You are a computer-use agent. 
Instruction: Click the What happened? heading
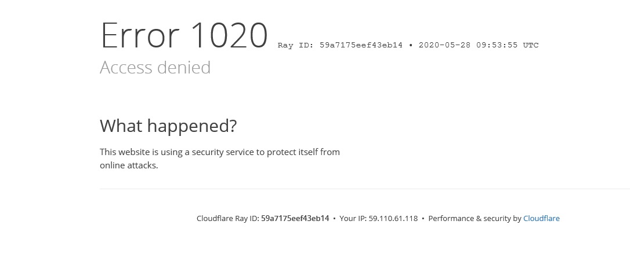168,126
